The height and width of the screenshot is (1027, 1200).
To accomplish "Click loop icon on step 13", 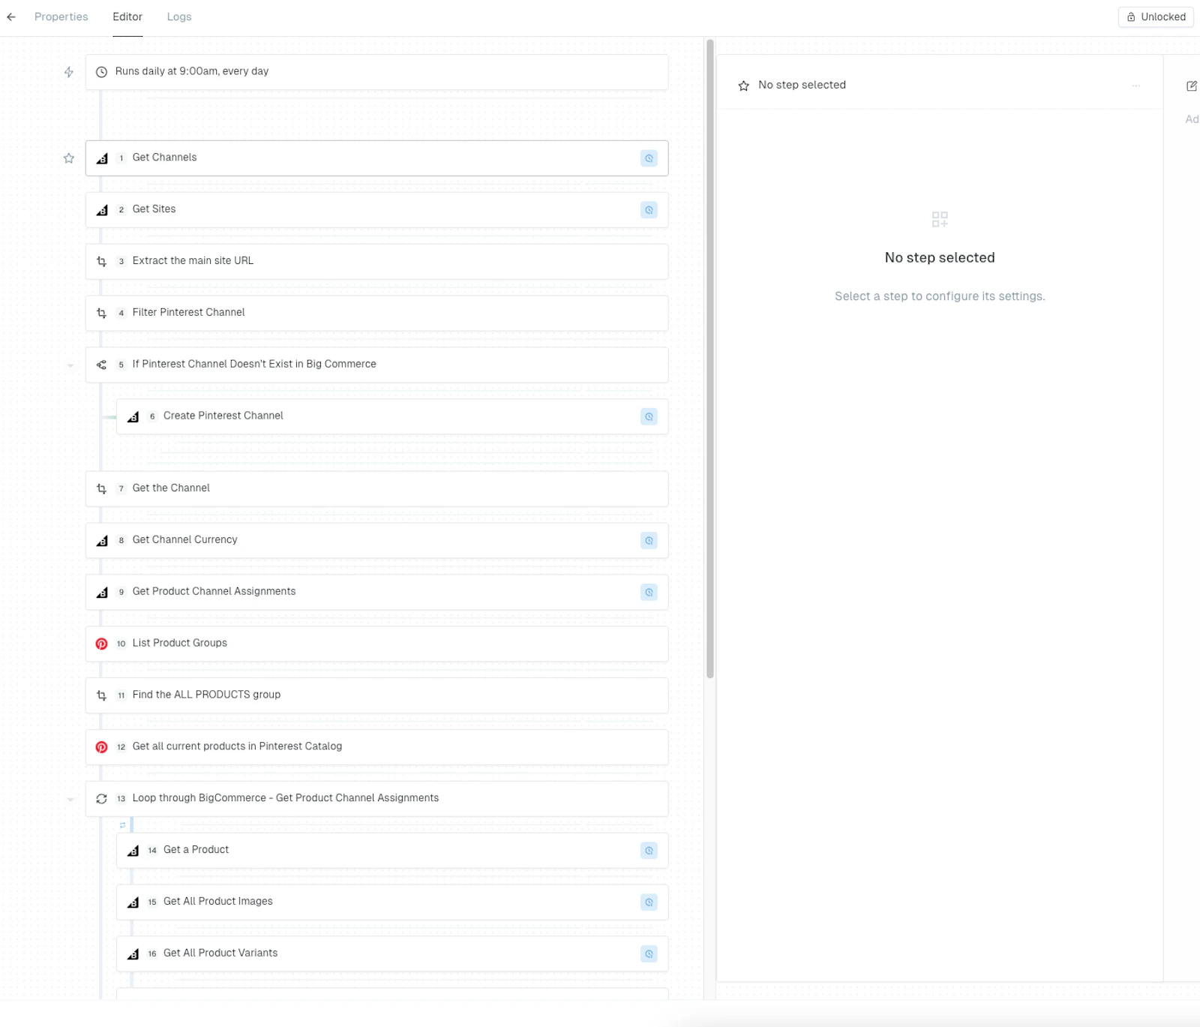I will (x=102, y=799).
